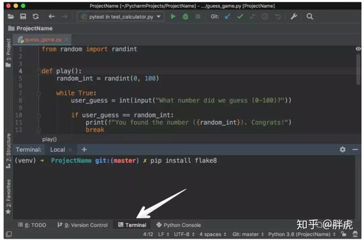Click the Save All floppy disk icon
The image size is (363, 240).
tap(23, 16)
